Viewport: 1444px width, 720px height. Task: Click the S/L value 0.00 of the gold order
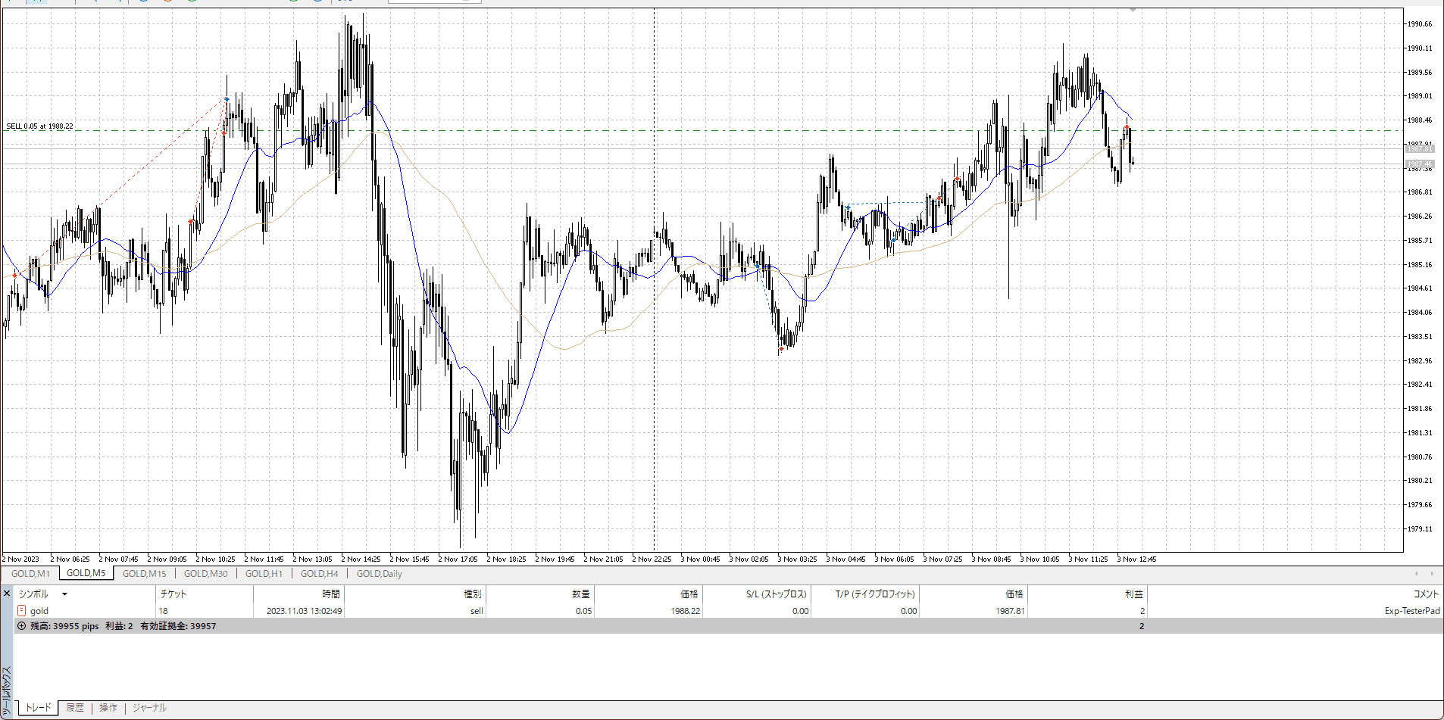pos(800,611)
